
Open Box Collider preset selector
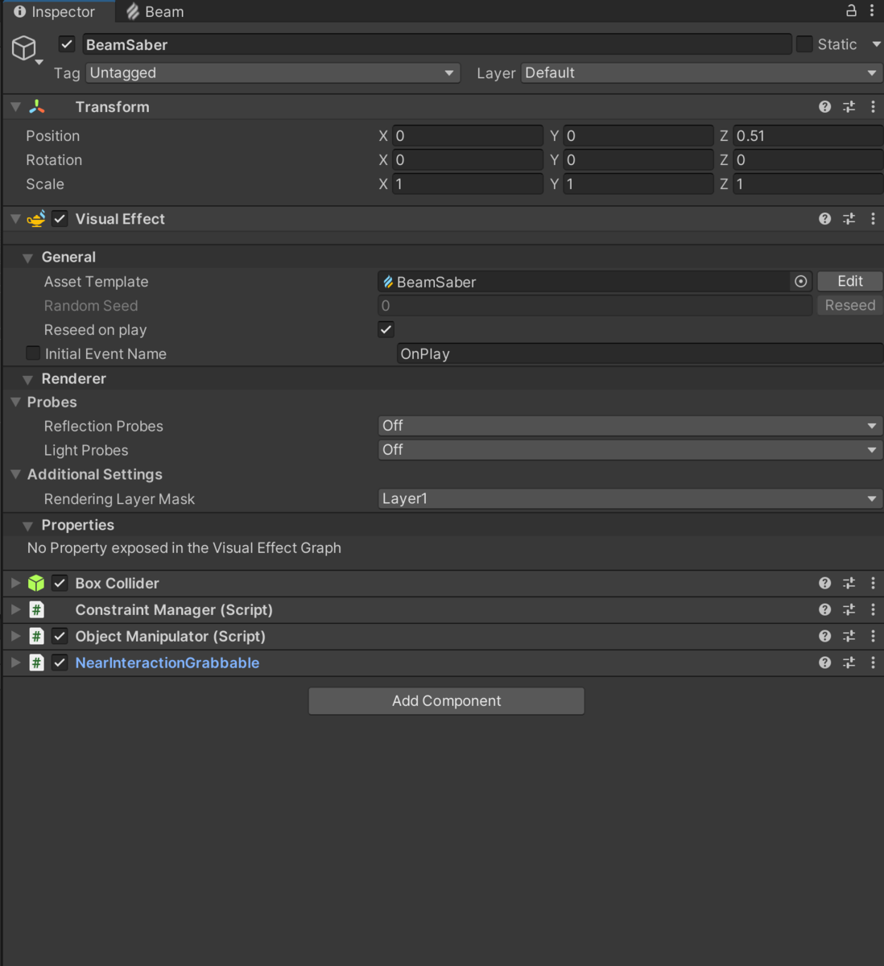point(849,583)
